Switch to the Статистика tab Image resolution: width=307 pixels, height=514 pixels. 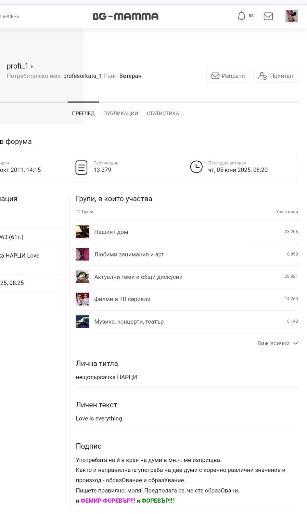[x=163, y=114]
